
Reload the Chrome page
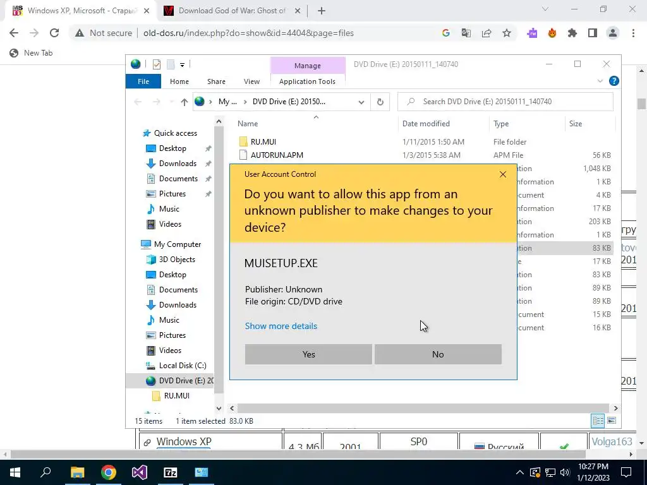pyautogui.click(x=54, y=33)
